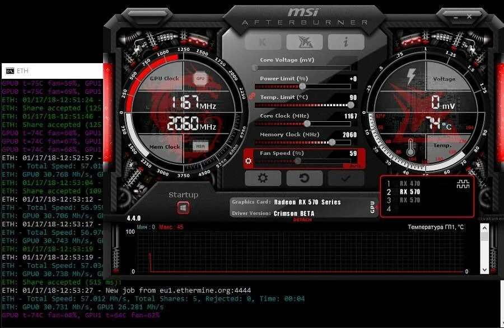Adjust the Core Voltage slider handle

[255, 68]
